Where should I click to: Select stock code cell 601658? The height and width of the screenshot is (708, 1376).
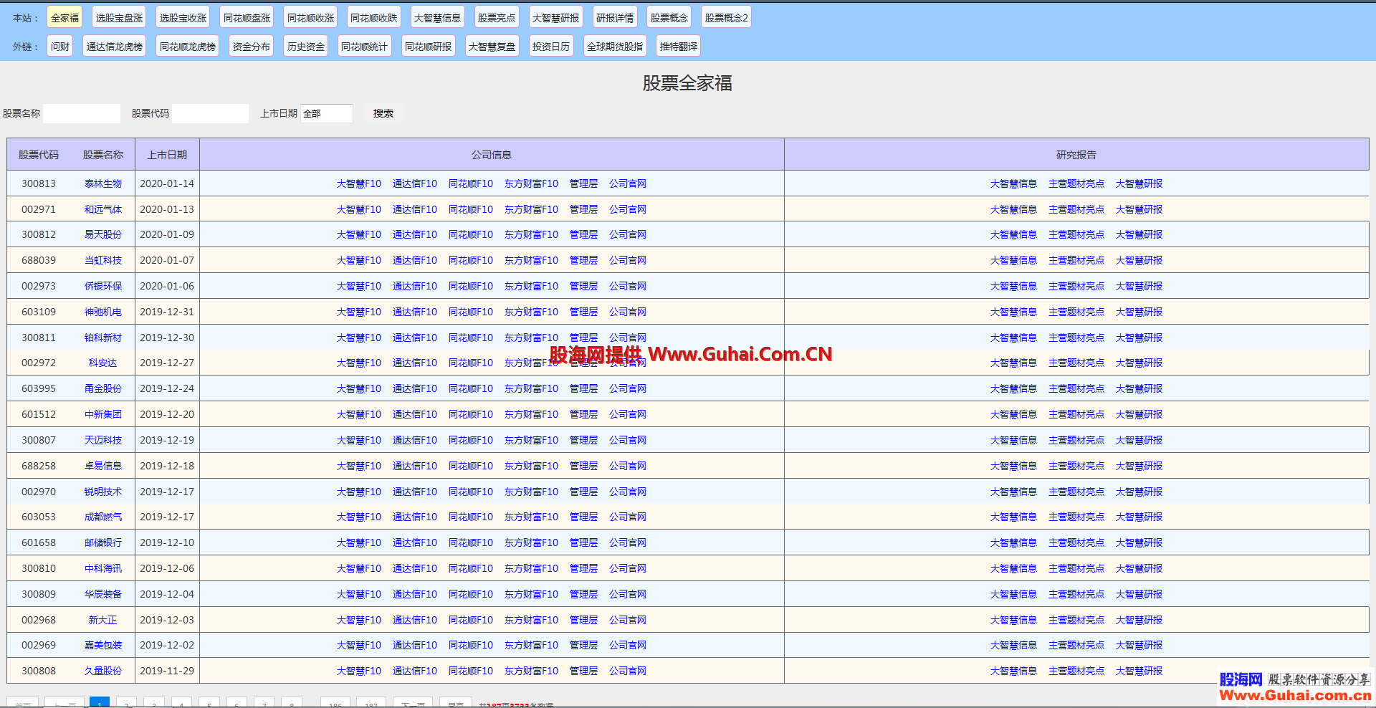click(x=39, y=542)
